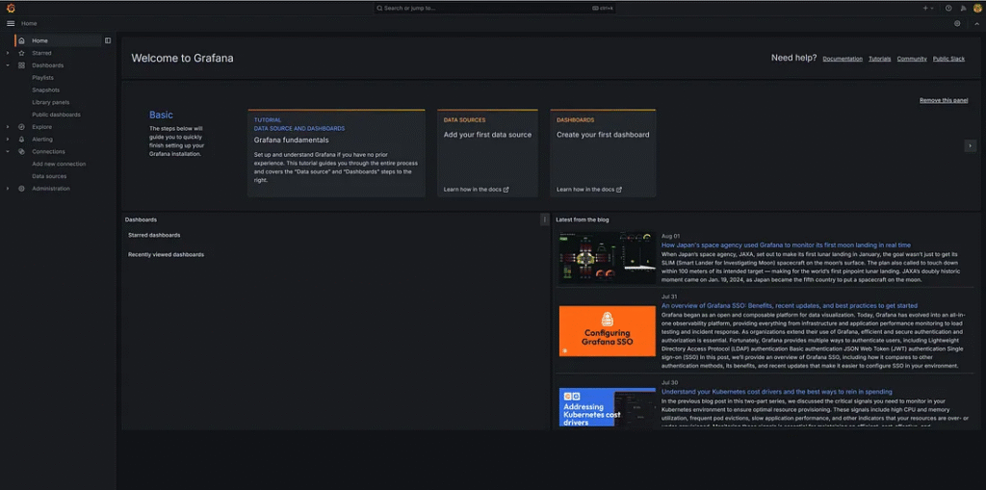This screenshot has height=490, width=986.
Task: Select Add new connection in sidebar
Action: point(59,165)
